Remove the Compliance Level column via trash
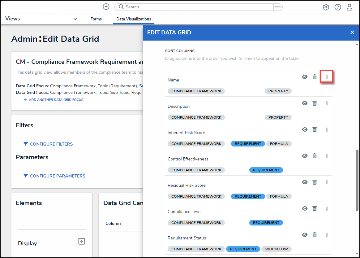Screen dimensions: 360x258 pyautogui.click(x=315, y=208)
